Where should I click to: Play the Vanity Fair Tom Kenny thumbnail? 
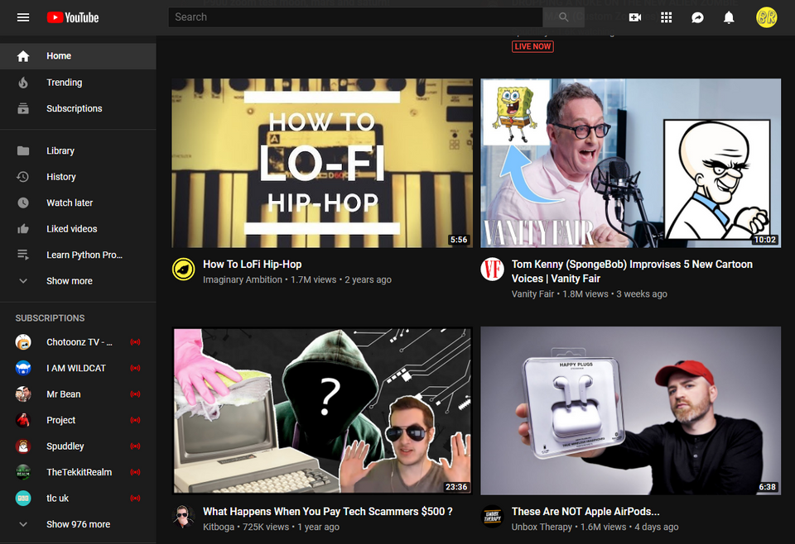coord(631,163)
